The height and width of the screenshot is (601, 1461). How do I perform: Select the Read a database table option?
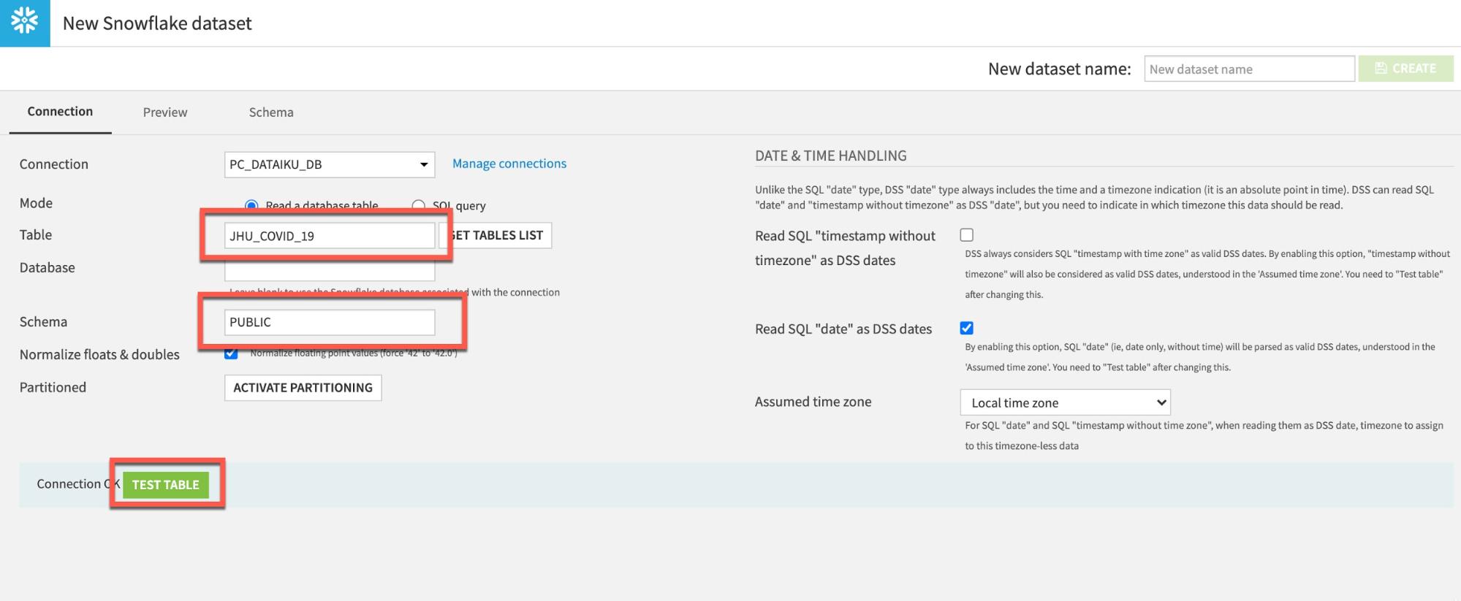(251, 206)
